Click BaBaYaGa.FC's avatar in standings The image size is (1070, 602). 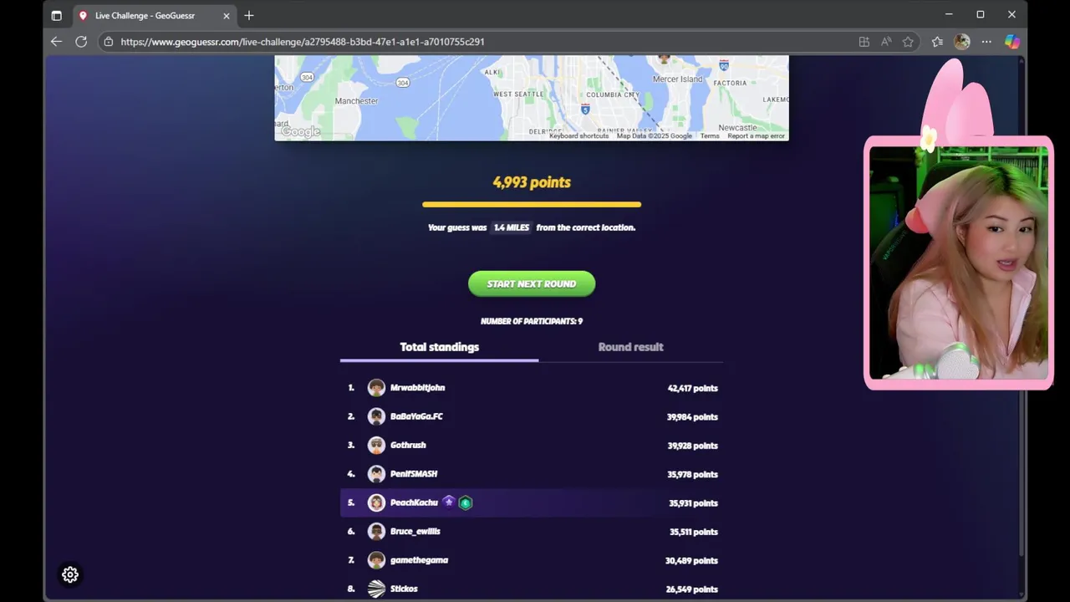[376, 416]
